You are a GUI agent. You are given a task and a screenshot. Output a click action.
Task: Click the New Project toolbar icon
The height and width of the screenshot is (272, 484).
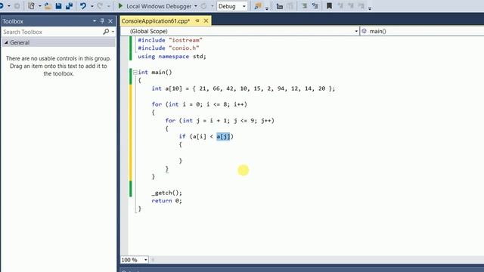point(31,6)
